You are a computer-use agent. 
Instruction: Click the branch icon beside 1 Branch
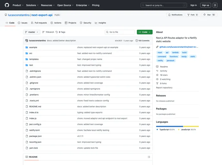pyautogui.click(x=44, y=32)
